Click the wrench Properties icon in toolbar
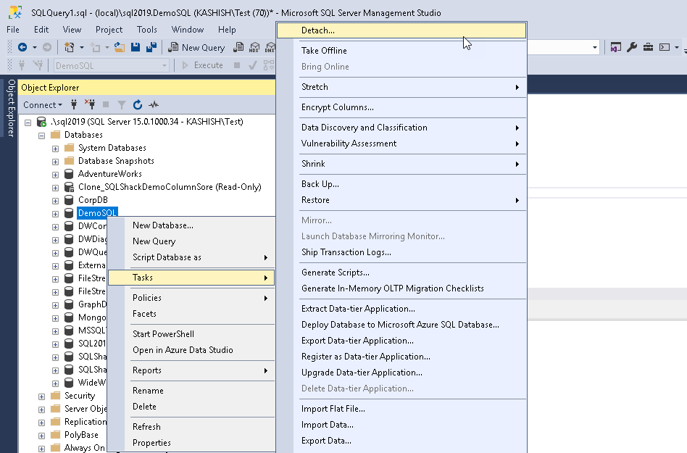Viewport: 687px width, 453px height. (x=631, y=47)
